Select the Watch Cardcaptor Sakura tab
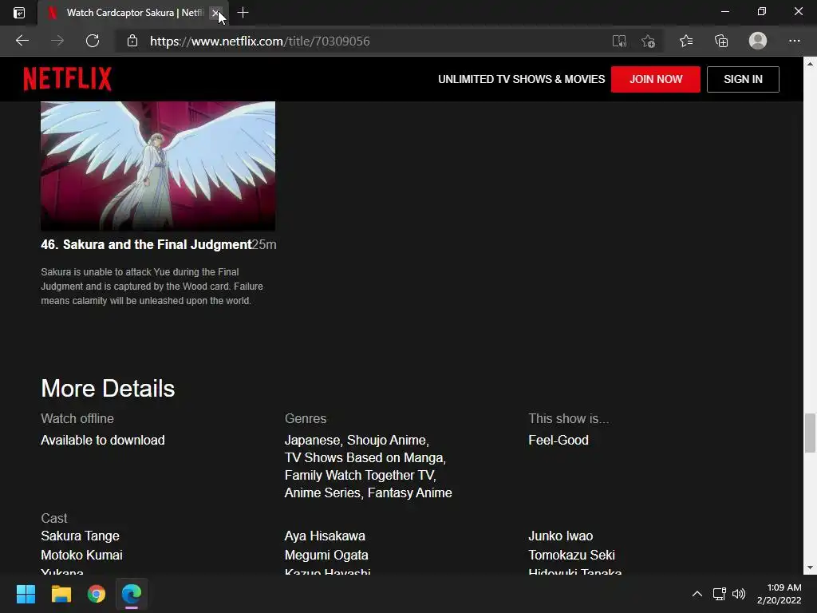 coord(133,13)
